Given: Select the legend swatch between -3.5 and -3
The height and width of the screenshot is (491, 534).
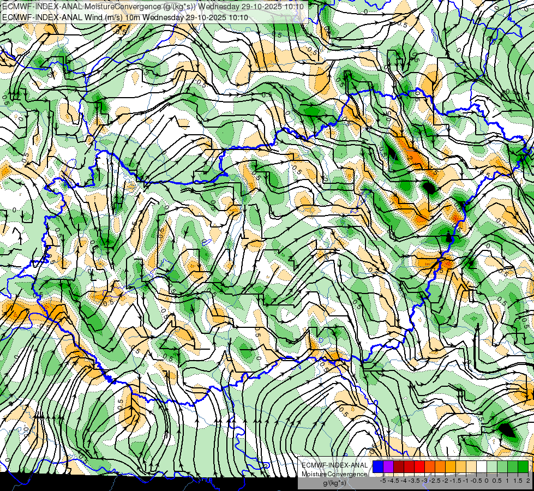Looking at the screenshot, I should pos(419,466).
